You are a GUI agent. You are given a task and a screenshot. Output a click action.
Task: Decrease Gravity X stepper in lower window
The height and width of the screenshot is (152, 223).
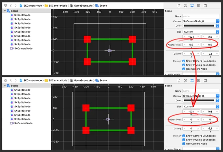pos(184,128)
